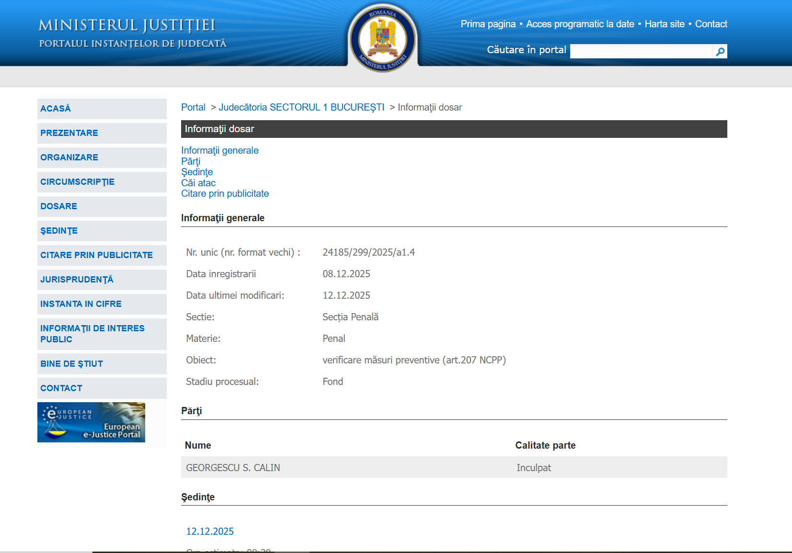Open the DOSARE sidebar menu item
The height and width of the screenshot is (553, 792).
click(x=58, y=206)
